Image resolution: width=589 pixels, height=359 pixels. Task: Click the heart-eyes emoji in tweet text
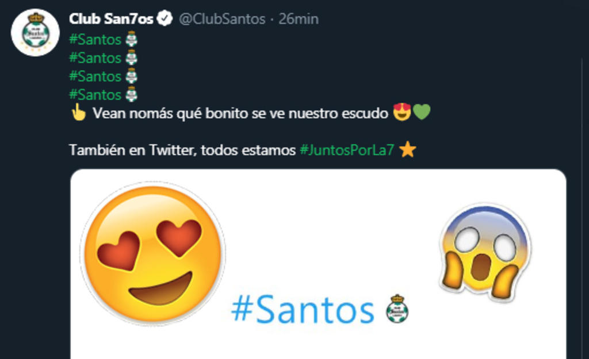pos(402,112)
